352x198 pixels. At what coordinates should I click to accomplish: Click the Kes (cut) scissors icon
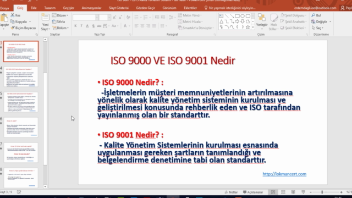[13, 15]
